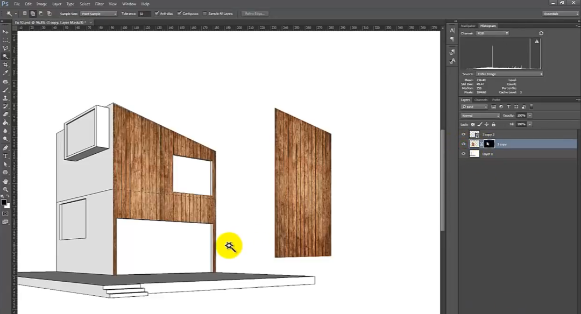The height and width of the screenshot is (314, 581).
Task: Pick the Hand tool
Action: click(x=6, y=181)
